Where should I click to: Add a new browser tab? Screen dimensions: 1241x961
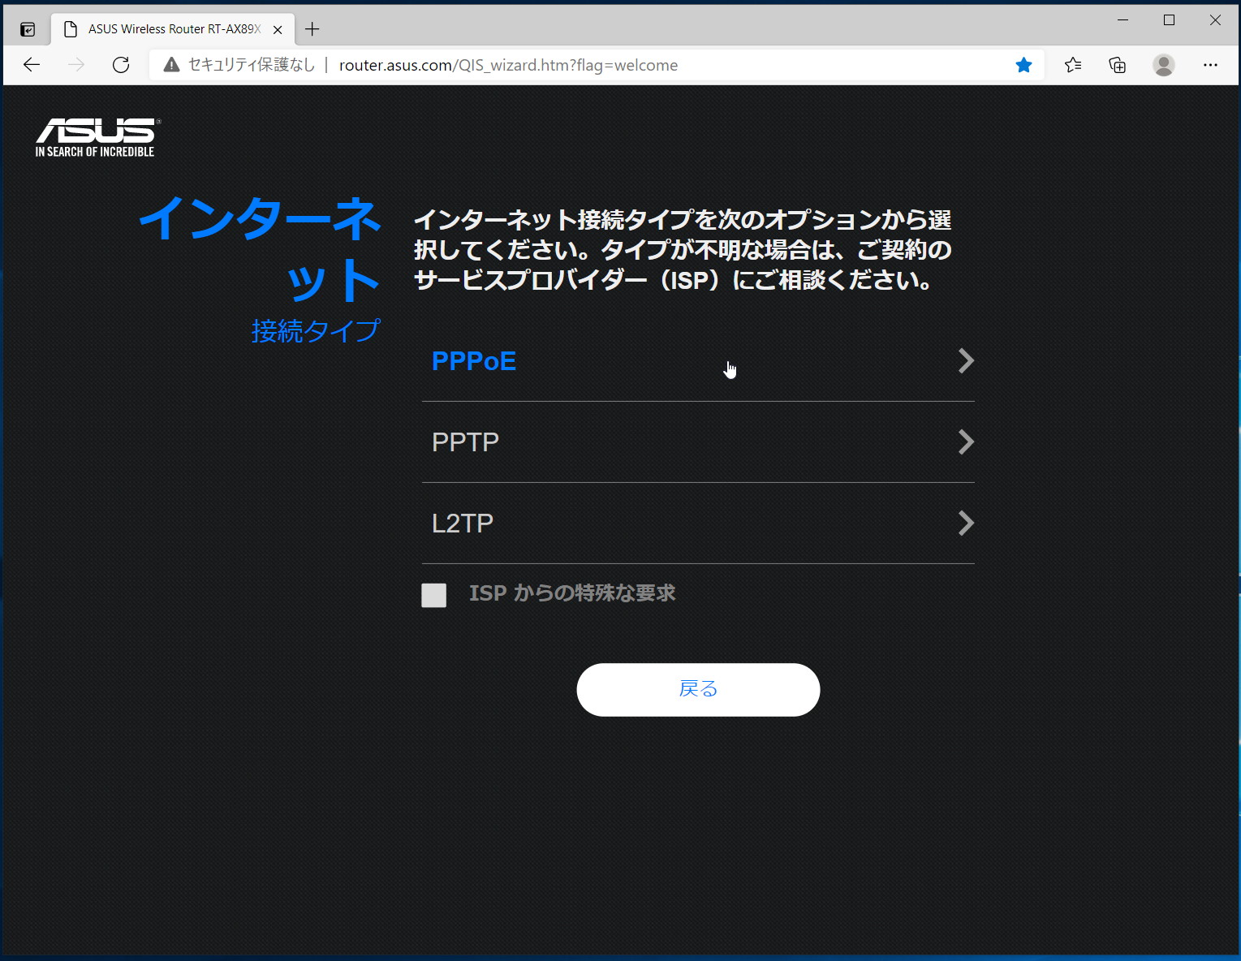click(x=312, y=30)
